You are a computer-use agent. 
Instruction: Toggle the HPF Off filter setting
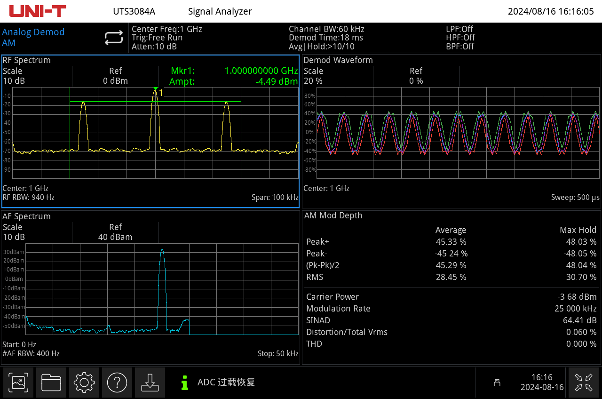[460, 38]
